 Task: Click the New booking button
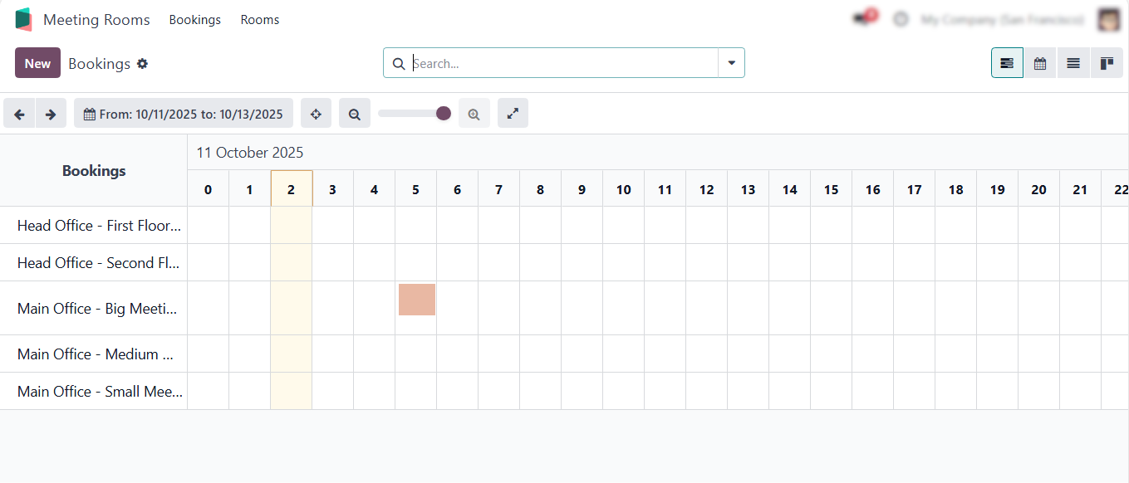click(37, 63)
